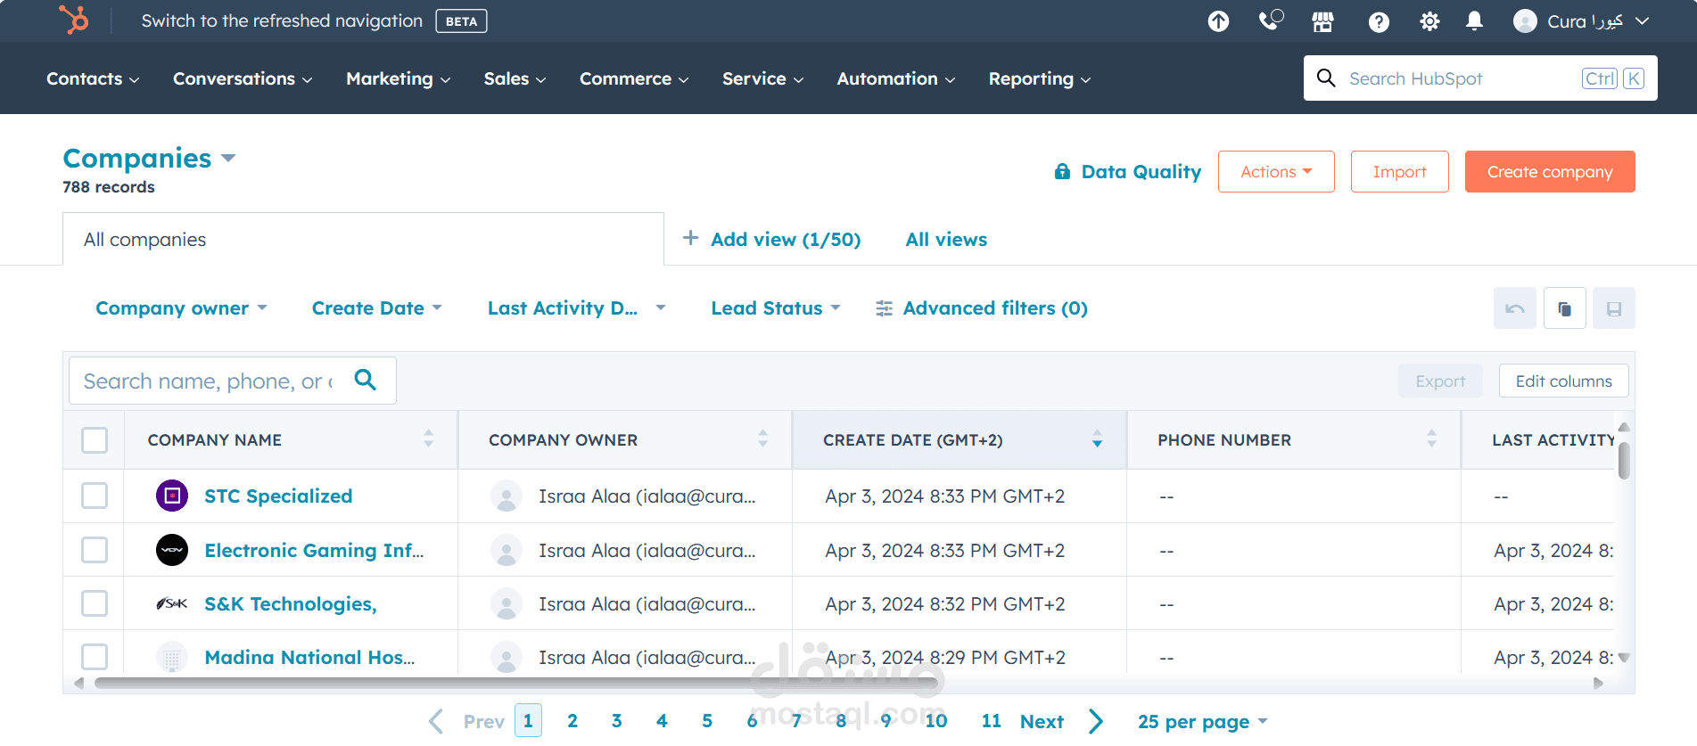Check the STC Specialized row checkbox
Viewport: 1697px width, 746px height.
pyautogui.click(x=95, y=496)
